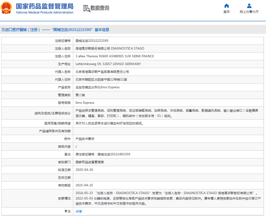Viewport: 266px width, 217px height.
Task: Open 网上办事大厅 user icon
Action: [249, 6]
